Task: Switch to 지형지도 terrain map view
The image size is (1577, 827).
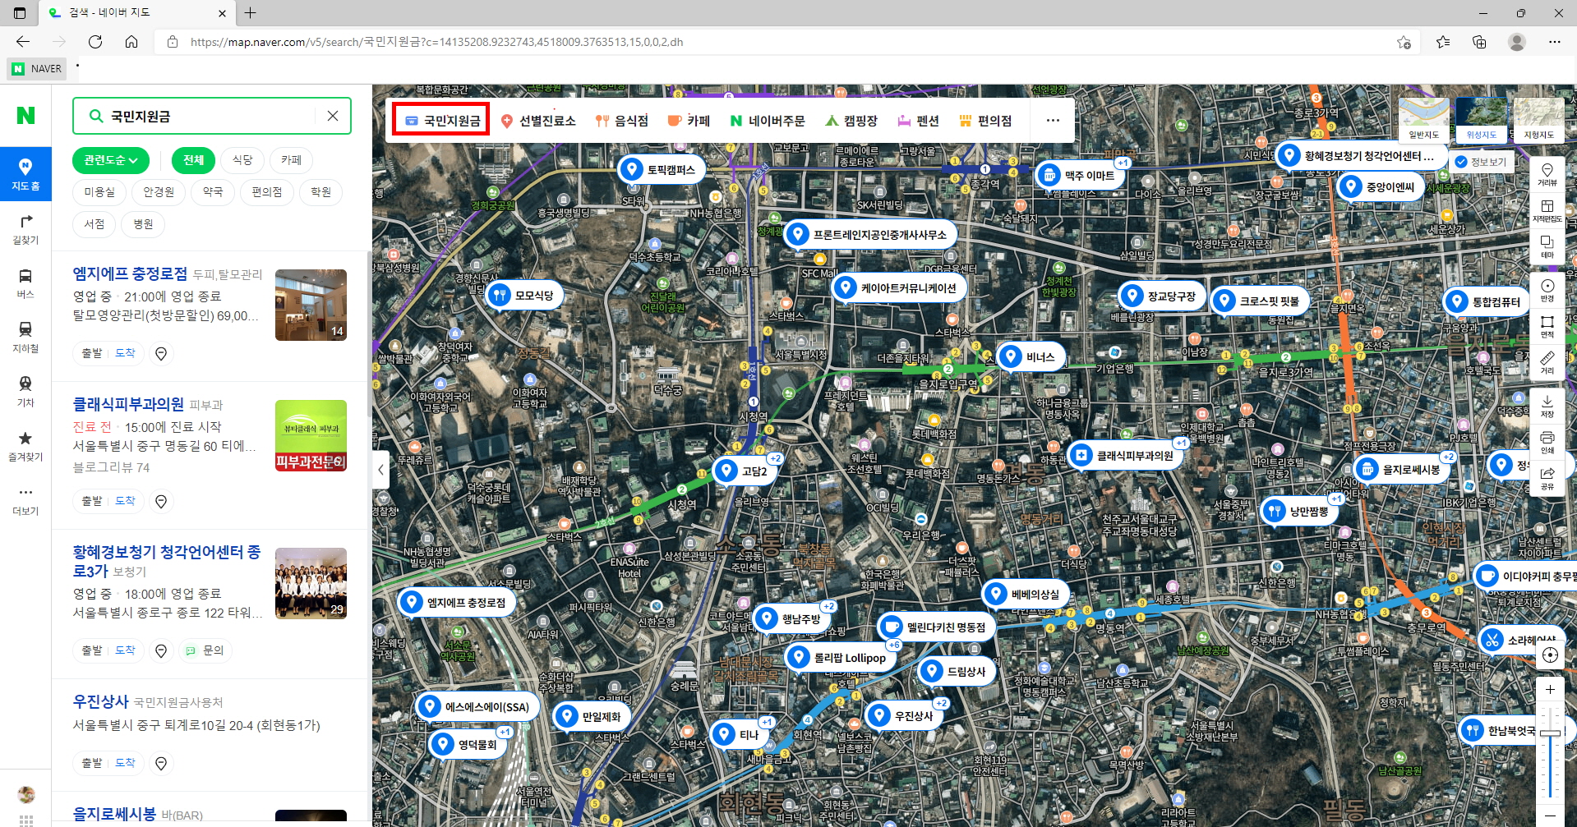Action: 1538,119
